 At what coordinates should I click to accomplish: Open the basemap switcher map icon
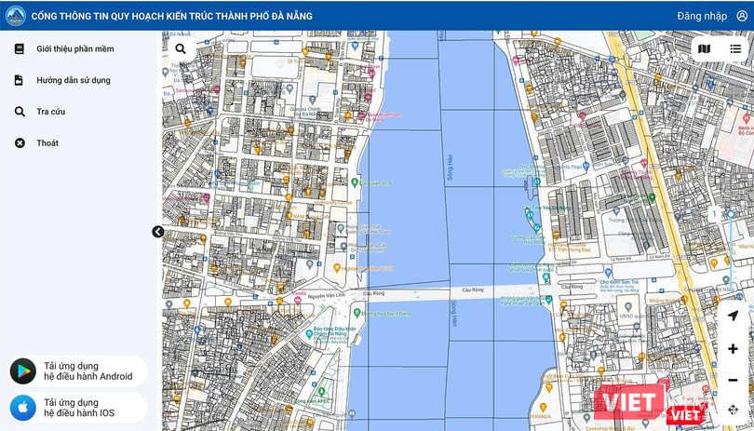click(704, 48)
